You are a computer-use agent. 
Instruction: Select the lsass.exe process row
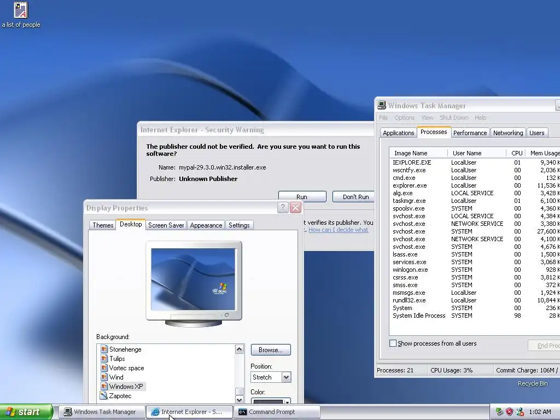(x=475, y=254)
